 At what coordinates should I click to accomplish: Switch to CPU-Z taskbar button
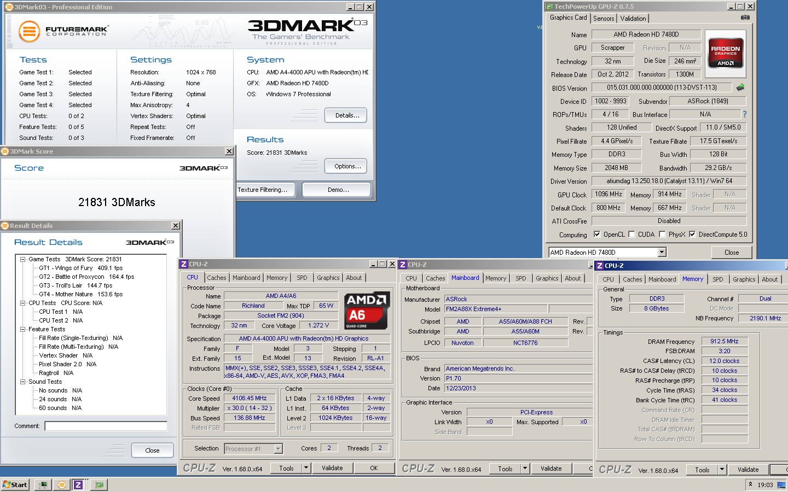tap(78, 484)
